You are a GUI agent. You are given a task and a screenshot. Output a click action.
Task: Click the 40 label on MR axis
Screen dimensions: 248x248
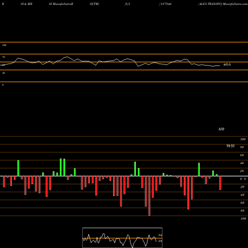(242, 163)
